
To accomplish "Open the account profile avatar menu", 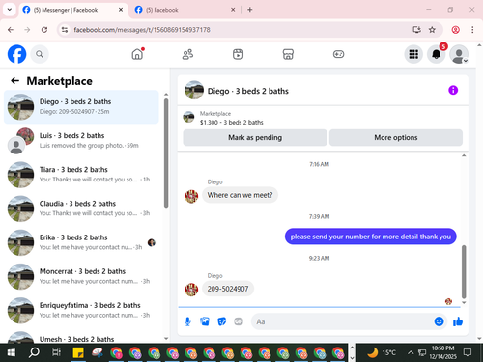I will tap(459, 54).
